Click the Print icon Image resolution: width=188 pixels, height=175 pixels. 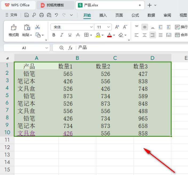coord(41,15)
